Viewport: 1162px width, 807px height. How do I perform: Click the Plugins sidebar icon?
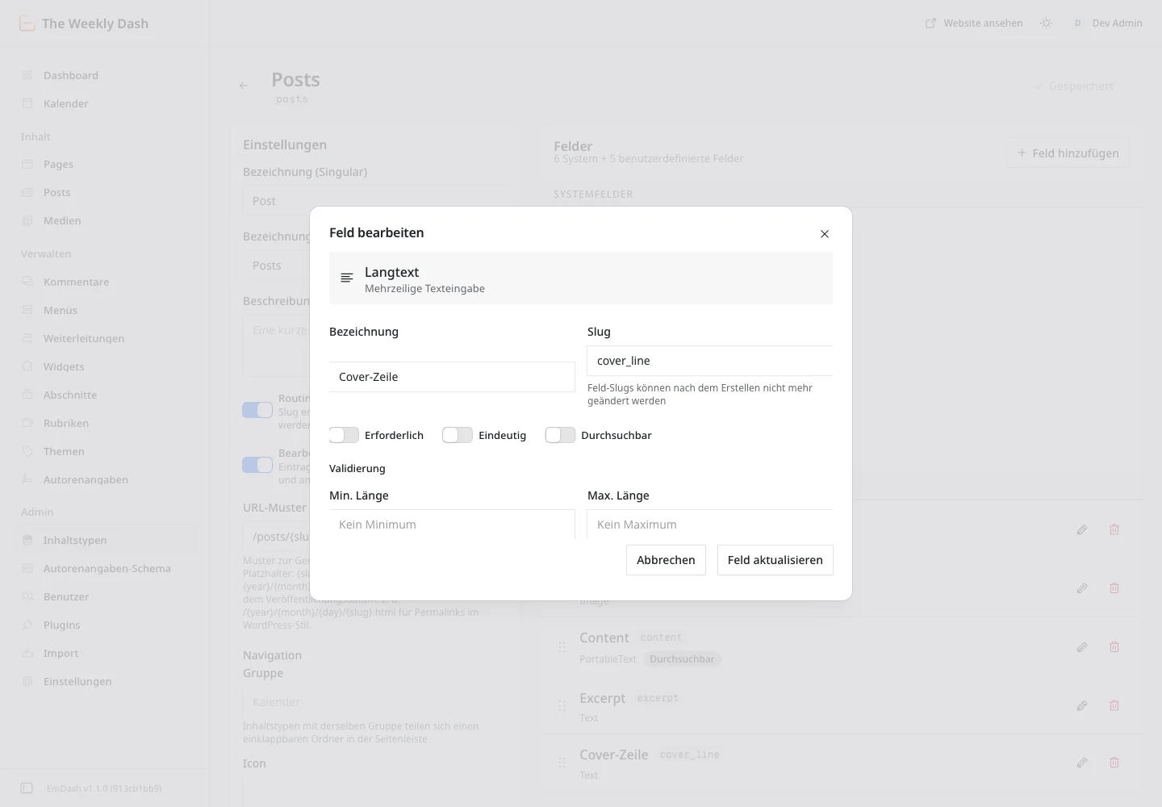(x=27, y=625)
